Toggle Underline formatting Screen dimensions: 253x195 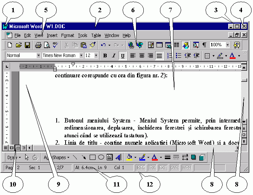click(123, 56)
